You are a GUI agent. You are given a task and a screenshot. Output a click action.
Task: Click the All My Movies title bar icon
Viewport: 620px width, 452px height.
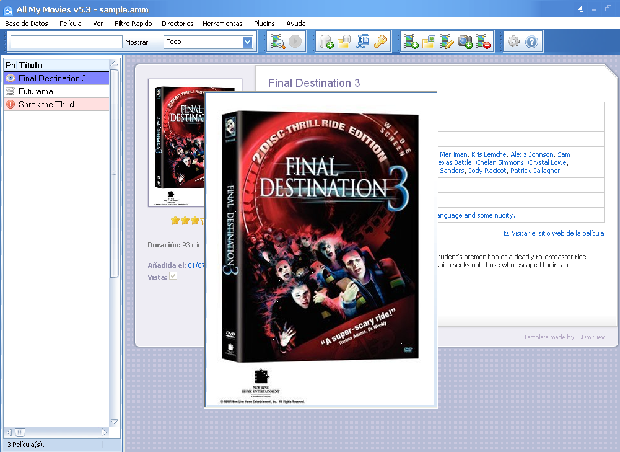tap(8, 10)
